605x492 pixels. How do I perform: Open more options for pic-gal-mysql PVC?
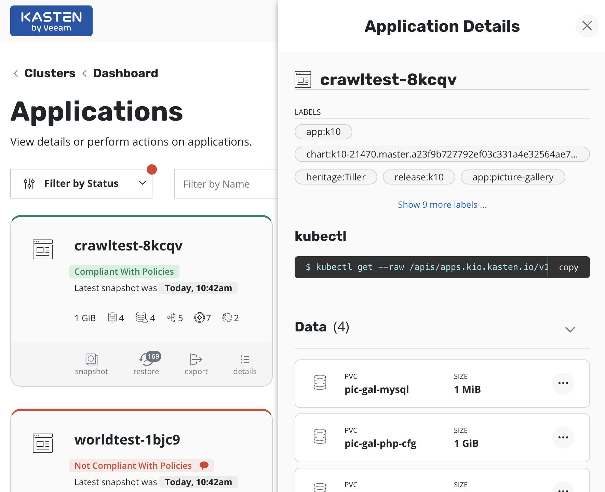(563, 383)
